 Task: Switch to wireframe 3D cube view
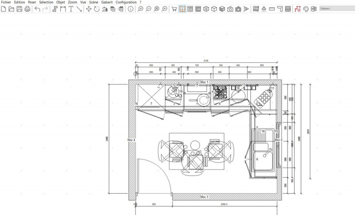coord(206,9)
